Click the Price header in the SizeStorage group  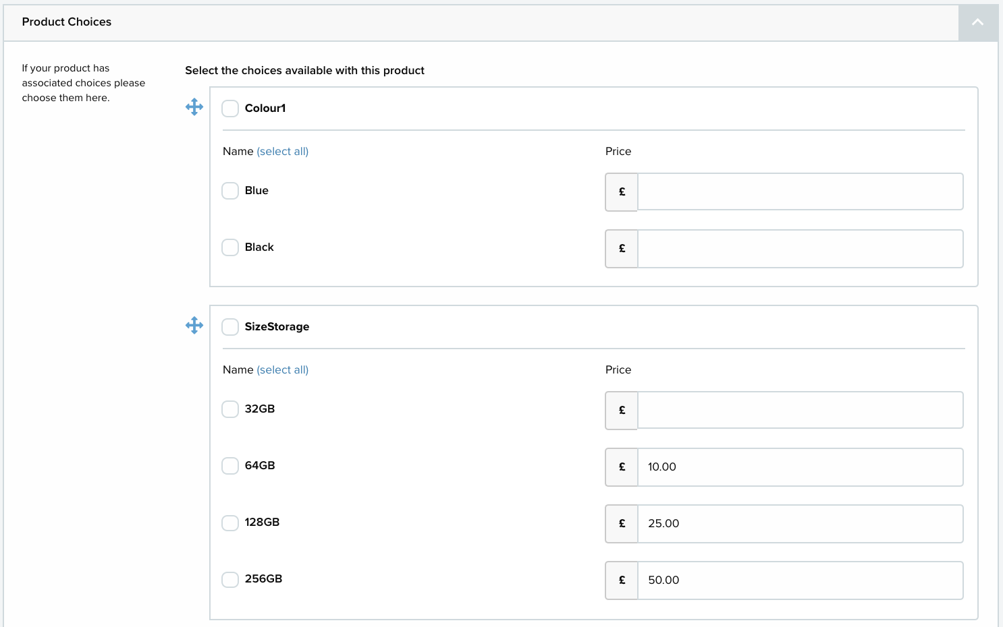(x=618, y=369)
